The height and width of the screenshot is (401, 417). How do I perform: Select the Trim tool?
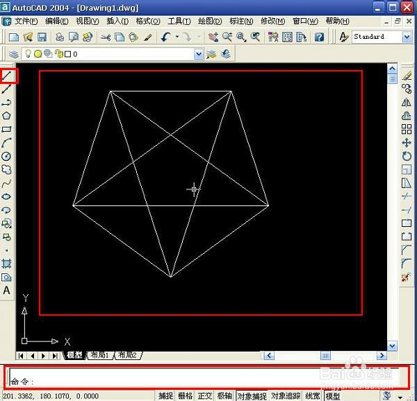point(407,196)
